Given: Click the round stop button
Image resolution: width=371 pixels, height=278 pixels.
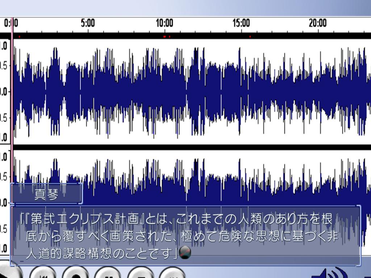Looking at the screenshot, I should click(141, 272).
